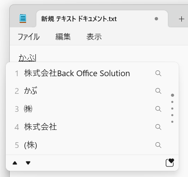Image resolution: width=188 pixels, height=177 pixels.
Task: Open the 編集 menu
Action: coord(63,37)
